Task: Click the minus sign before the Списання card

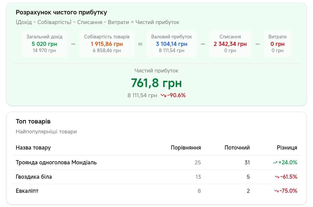Action: coord(203,44)
